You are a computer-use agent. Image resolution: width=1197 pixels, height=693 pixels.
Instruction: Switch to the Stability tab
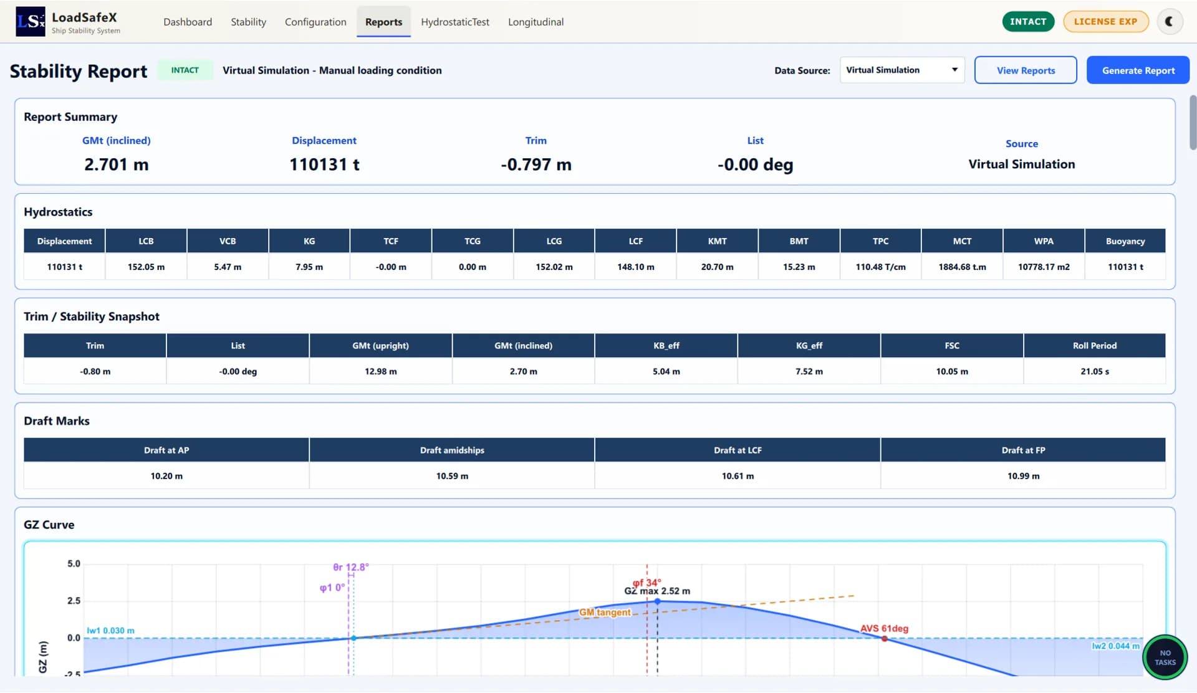pyautogui.click(x=248, y=22)
